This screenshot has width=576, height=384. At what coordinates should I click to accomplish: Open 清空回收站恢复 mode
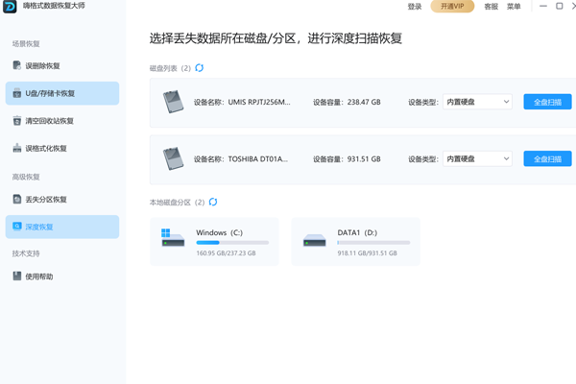(x=62, y=121)
